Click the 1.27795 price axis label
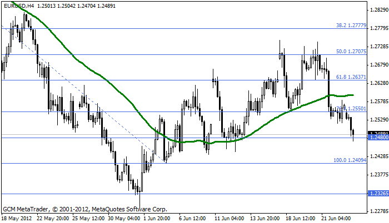This screenshot has width=389, height=223. (x=379, y=28)
